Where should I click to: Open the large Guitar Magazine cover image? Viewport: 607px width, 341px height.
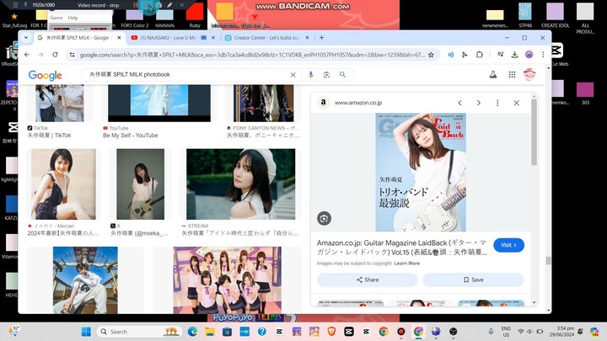(x=421, y=172)
